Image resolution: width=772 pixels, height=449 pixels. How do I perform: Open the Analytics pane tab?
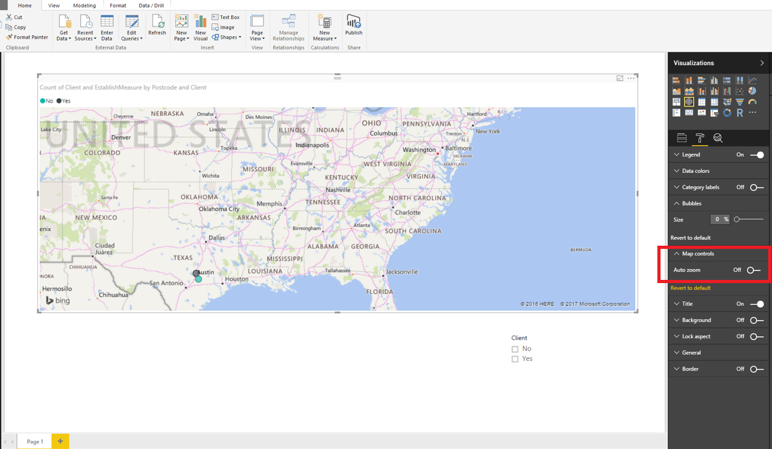point(718,138)
